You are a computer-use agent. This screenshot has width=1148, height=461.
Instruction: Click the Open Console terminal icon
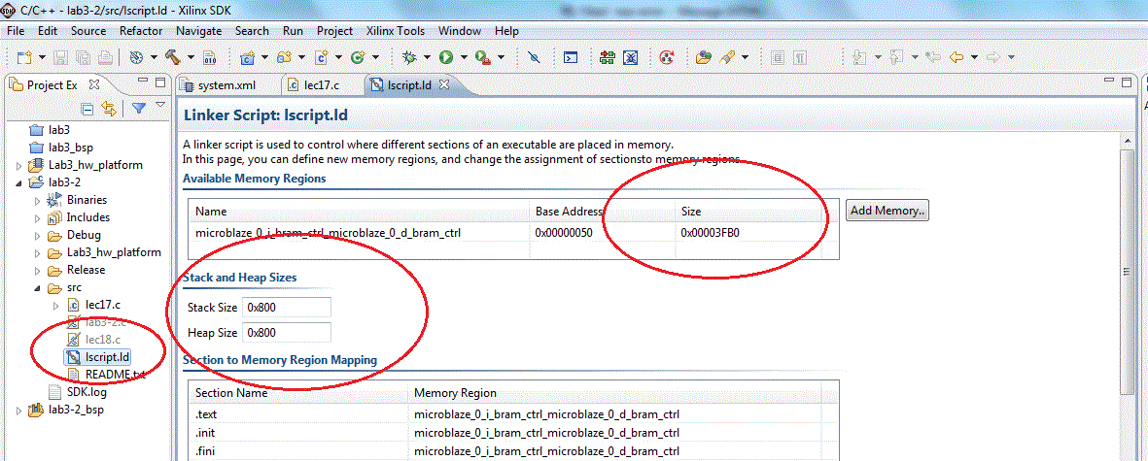coord(572,58)
